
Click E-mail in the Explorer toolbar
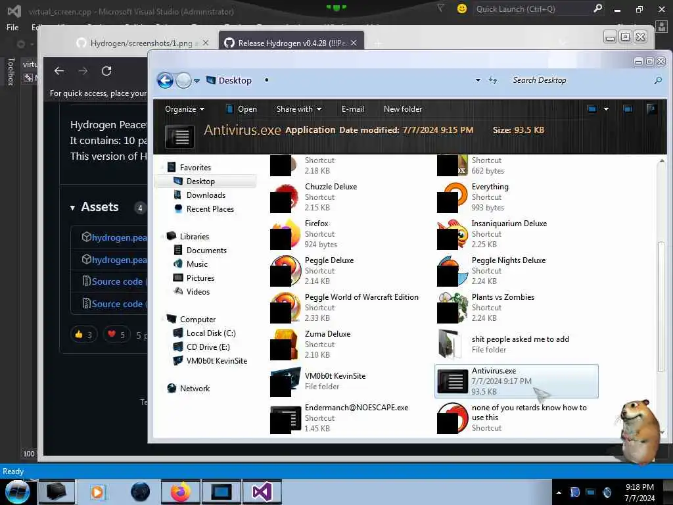point(353,109)
